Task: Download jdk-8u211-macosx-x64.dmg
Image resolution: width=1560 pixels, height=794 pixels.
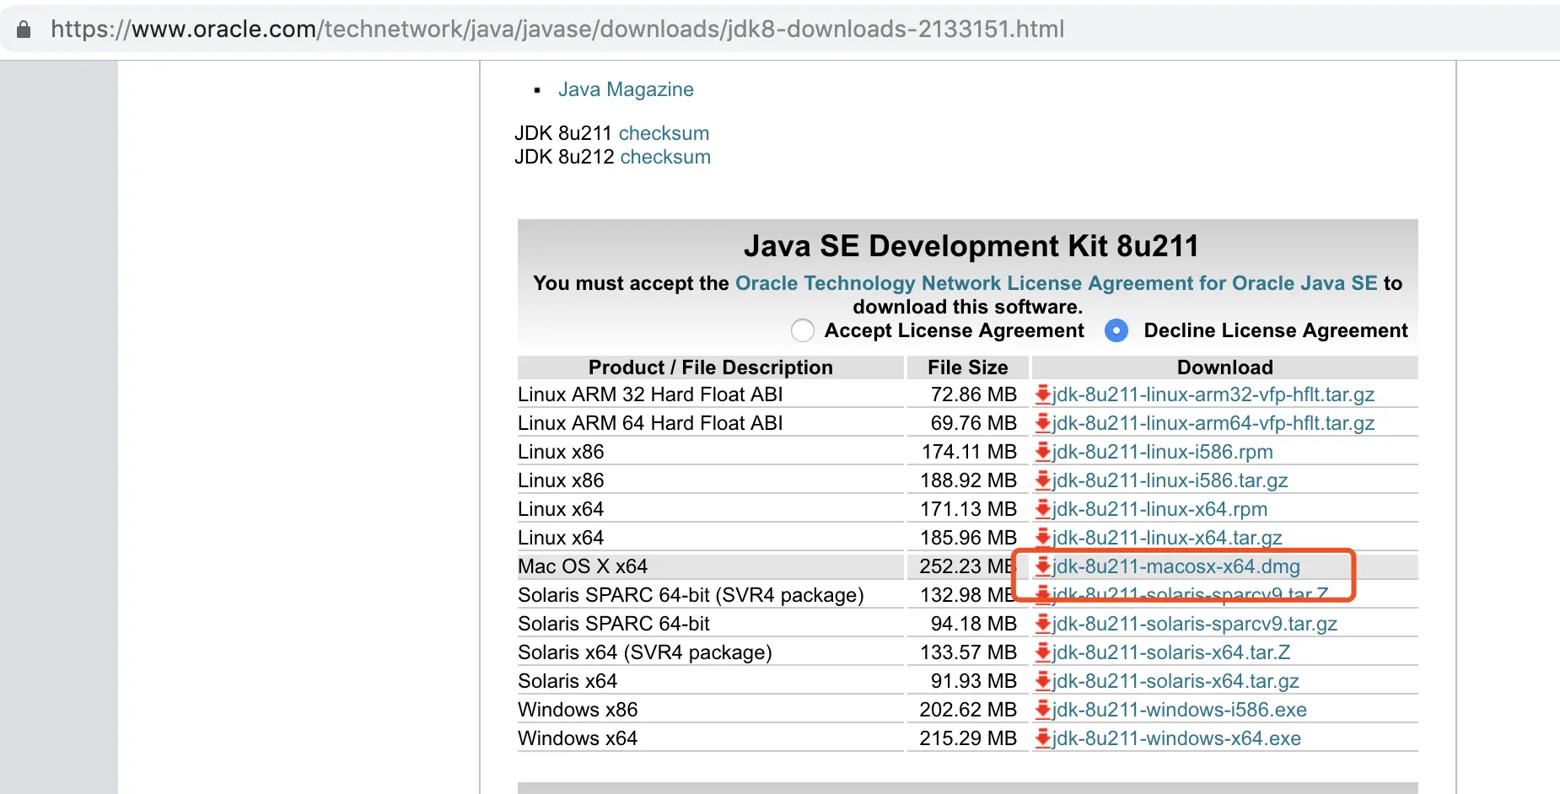Action: pos(1176,566)
